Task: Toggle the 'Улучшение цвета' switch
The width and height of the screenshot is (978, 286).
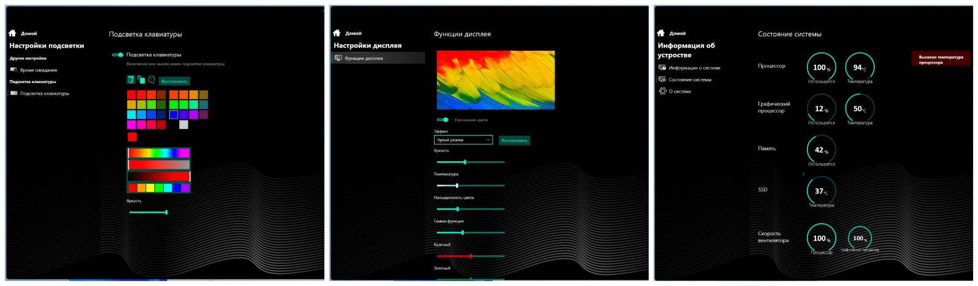Action: pyautogui.click(x=443, y=120)
